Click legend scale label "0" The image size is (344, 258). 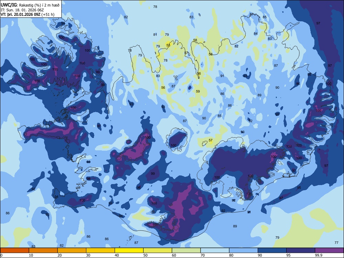[x=1, y=255]
